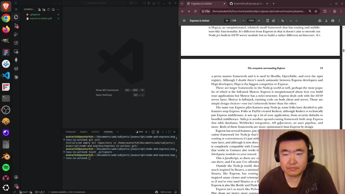Open browser extensions puzzle icon
The height and width of the screenshot is (194, 345).
[325, 11]
